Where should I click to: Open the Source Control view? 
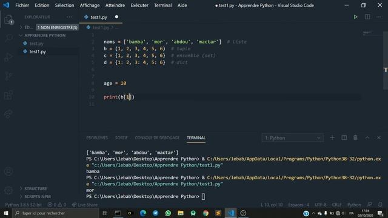click(x=8, y=76)
